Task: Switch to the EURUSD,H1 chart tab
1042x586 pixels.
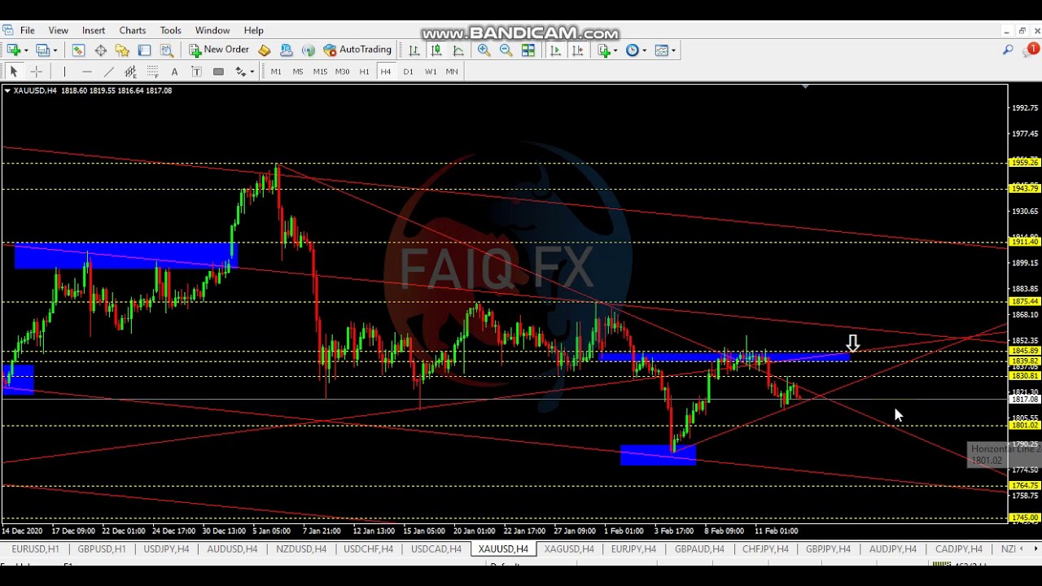Action: [x=35, y=549]
